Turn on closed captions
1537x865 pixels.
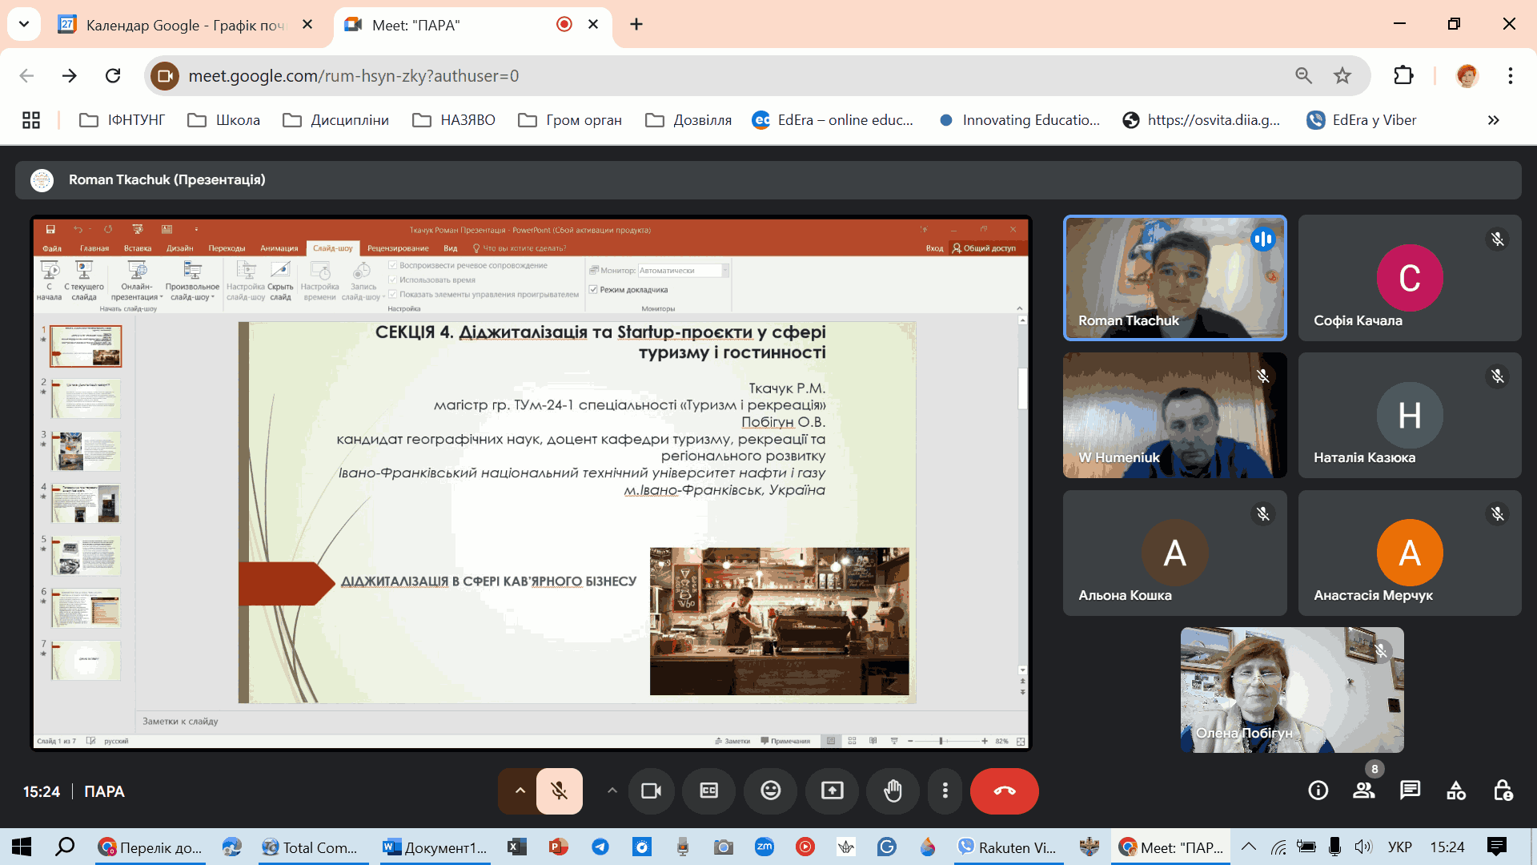click(709, 791)
